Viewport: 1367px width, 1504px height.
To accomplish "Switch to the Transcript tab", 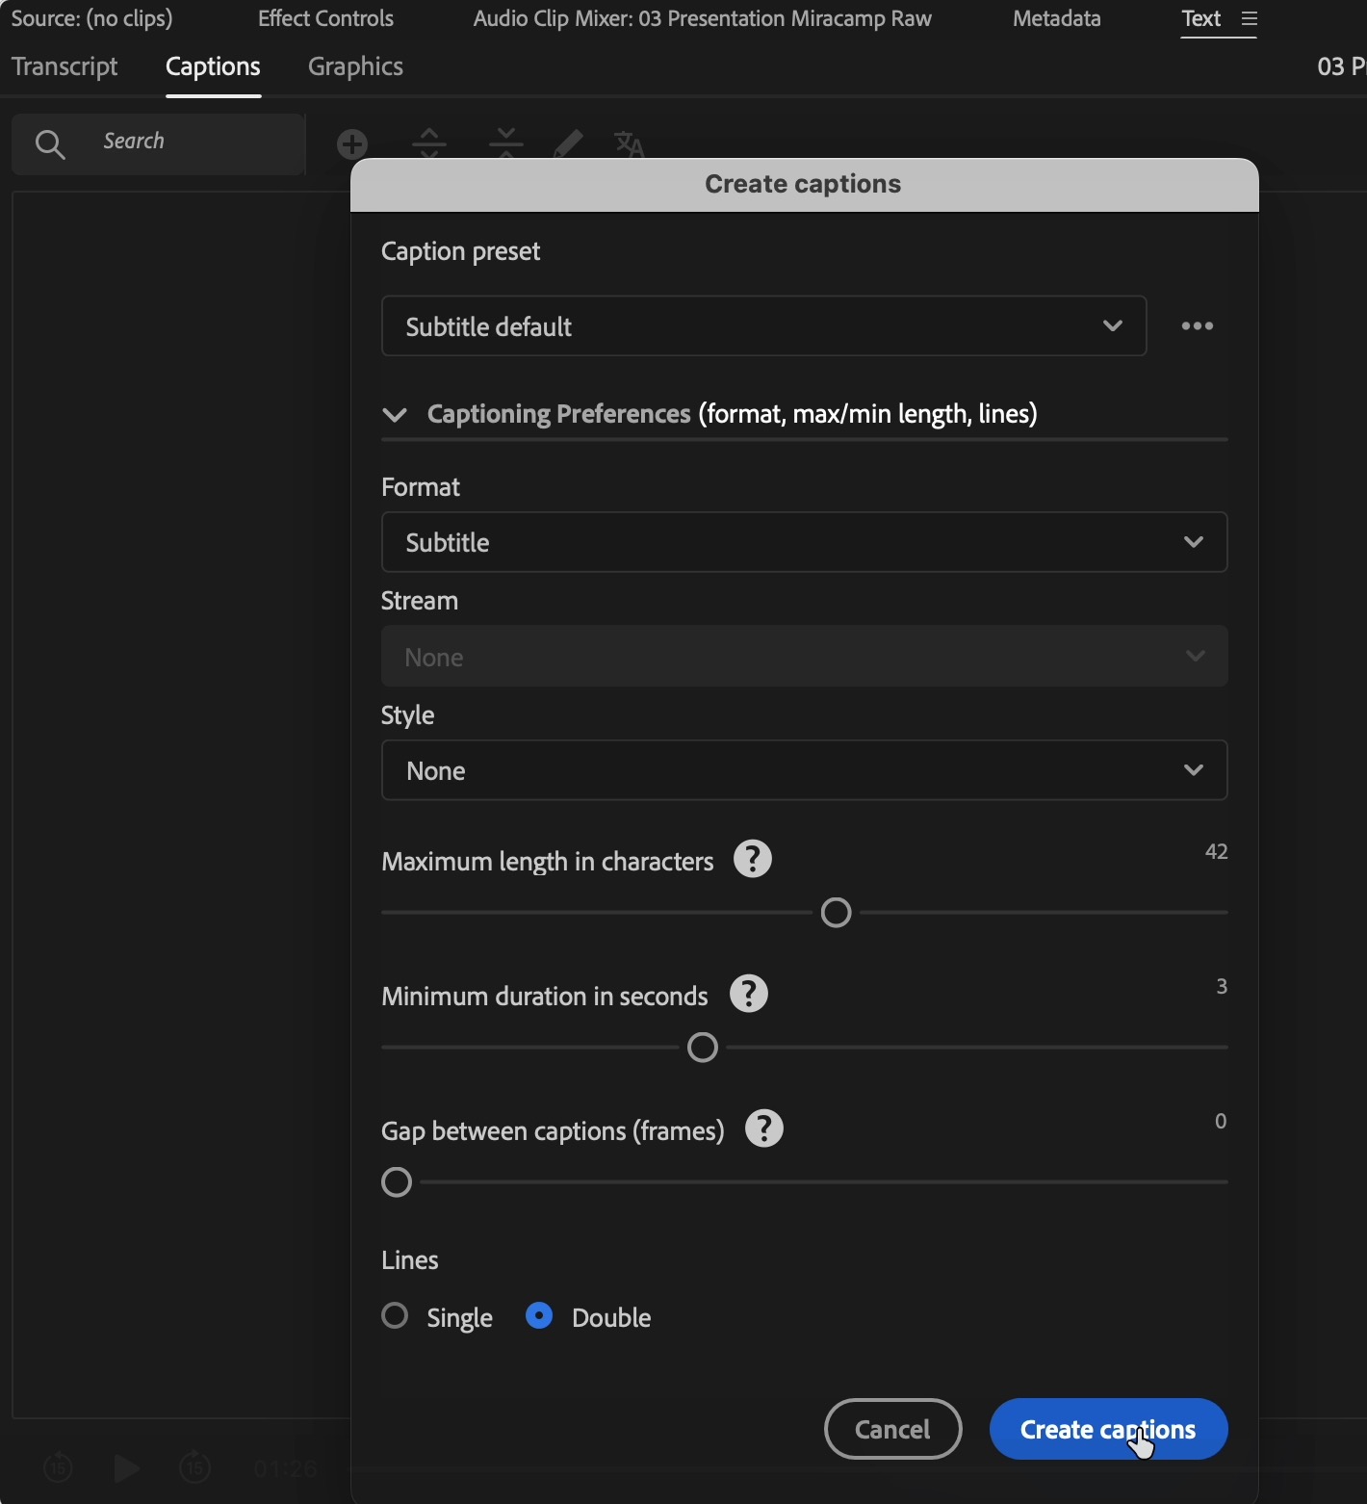I will pyautogui.click(x=64, y=66).
